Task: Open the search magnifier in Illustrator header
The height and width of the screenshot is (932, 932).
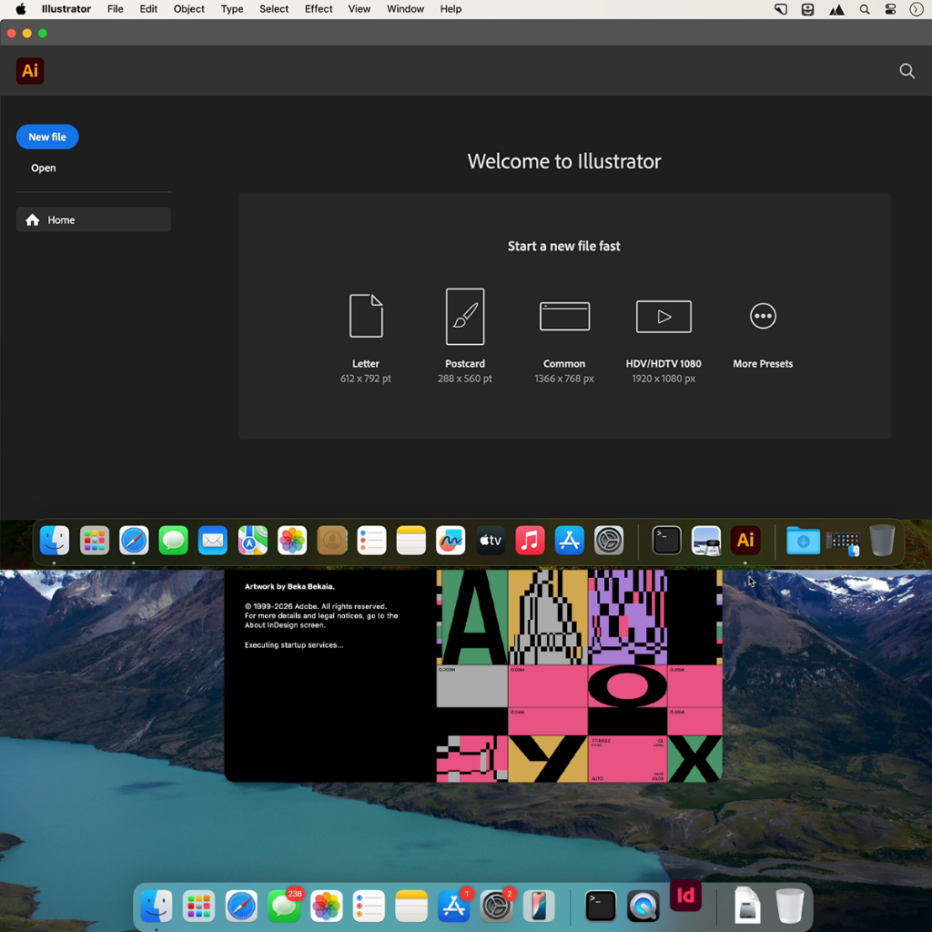Action: 907,71
